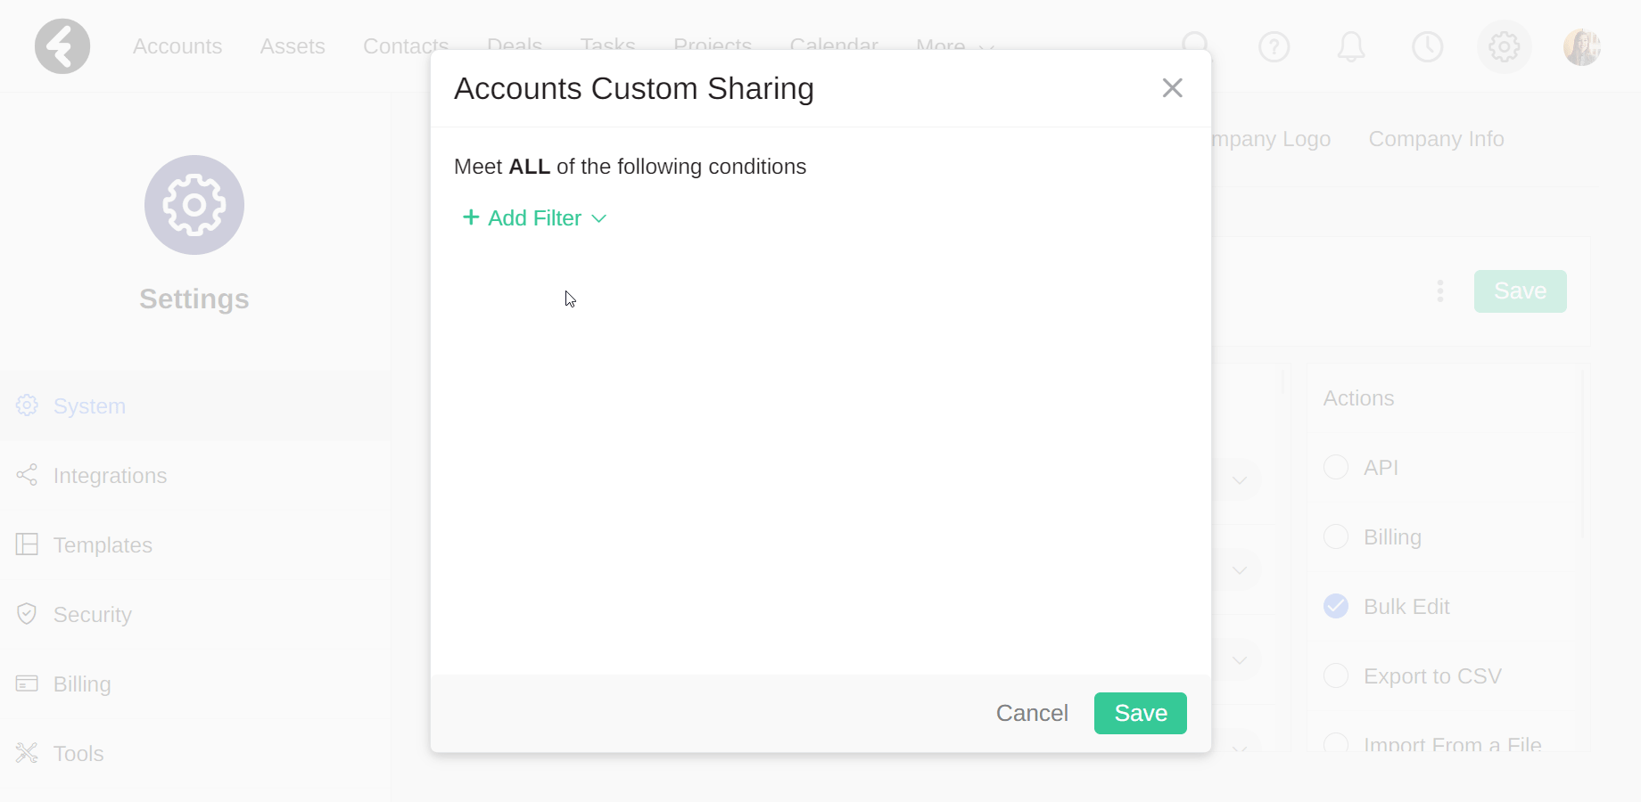The image size is (1641, 802).
Task: Click the search magnifier icon in top bar
Action: [1195, 45]
